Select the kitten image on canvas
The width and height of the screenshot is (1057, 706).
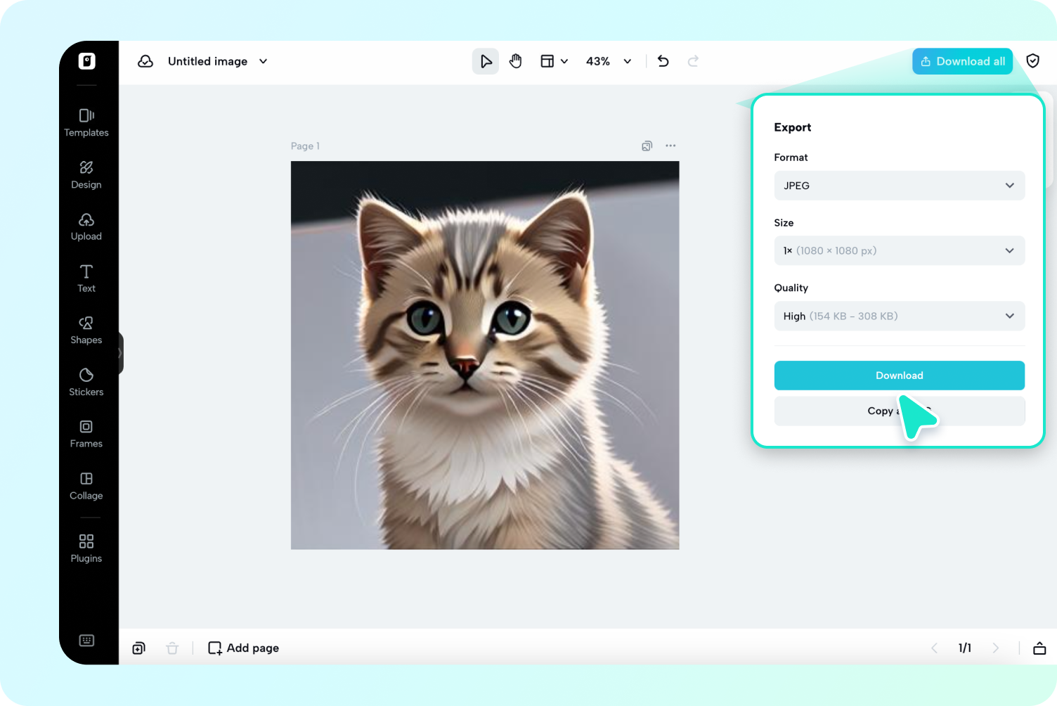pyautogui.click(x=485, y=355)
